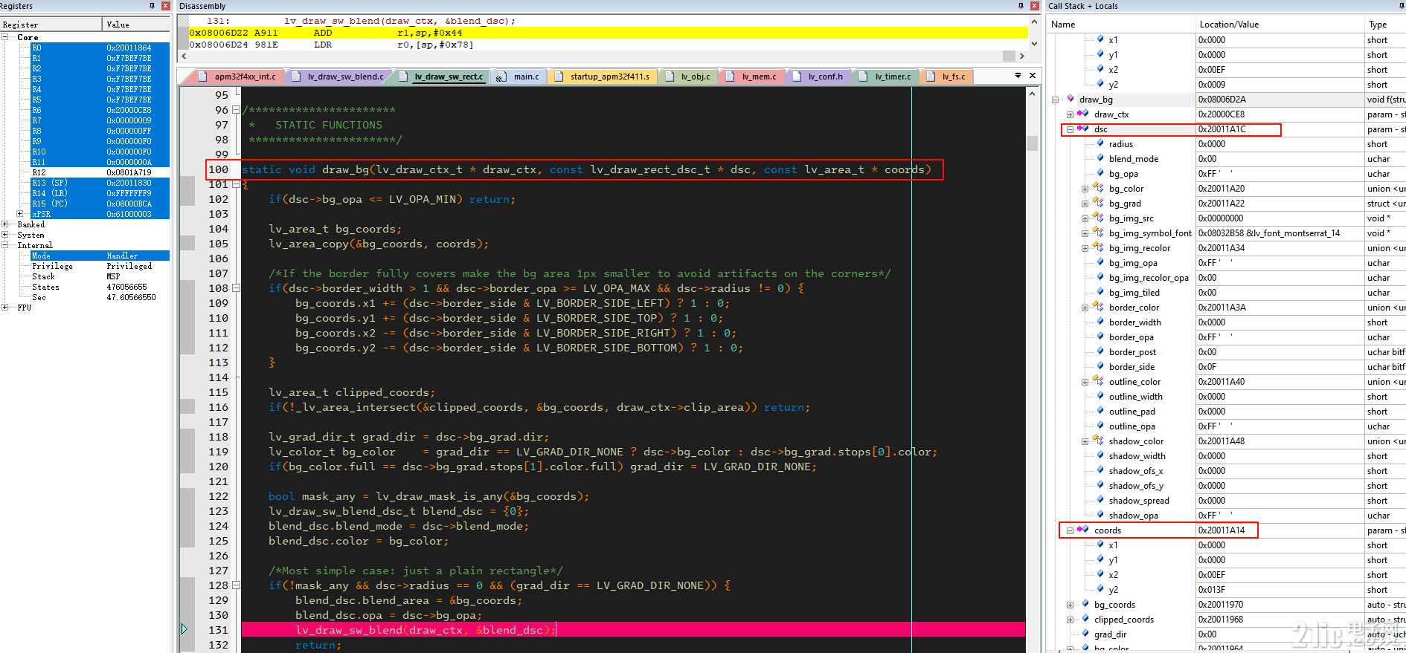Expand the Banked register group
This screenshot has width=1406, height=653.
4,224
